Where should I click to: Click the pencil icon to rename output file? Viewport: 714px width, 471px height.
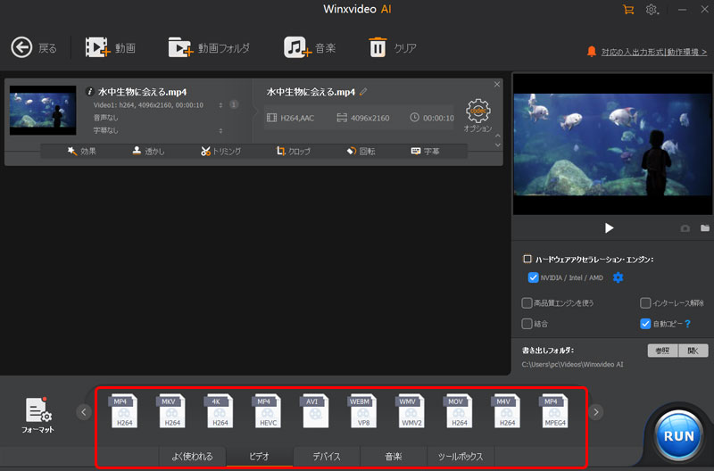[x=363, y=92]
